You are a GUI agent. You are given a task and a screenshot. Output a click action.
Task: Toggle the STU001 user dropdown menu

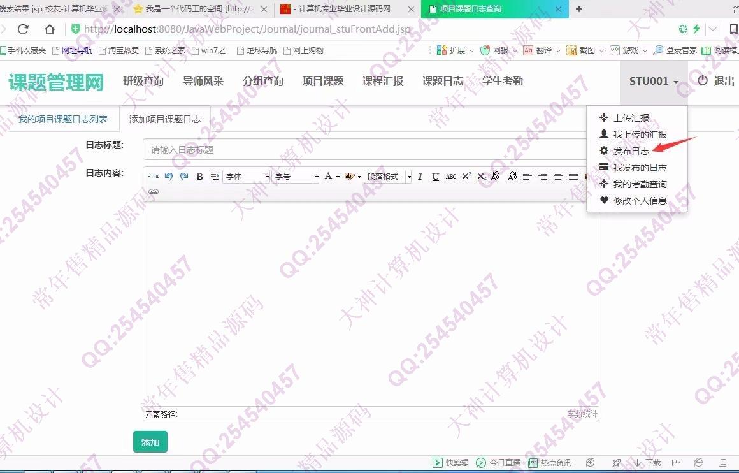point(654,81)
